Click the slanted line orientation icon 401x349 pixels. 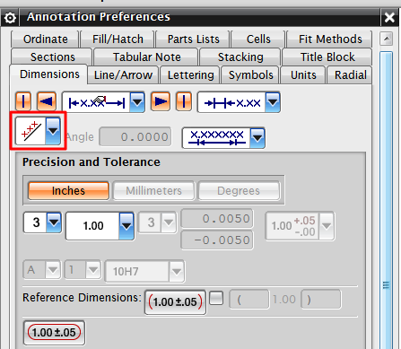tap(31, 131)
